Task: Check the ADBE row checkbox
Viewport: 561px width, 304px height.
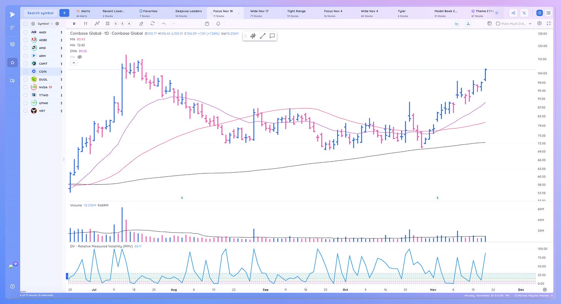Action: tap(25, 40)
